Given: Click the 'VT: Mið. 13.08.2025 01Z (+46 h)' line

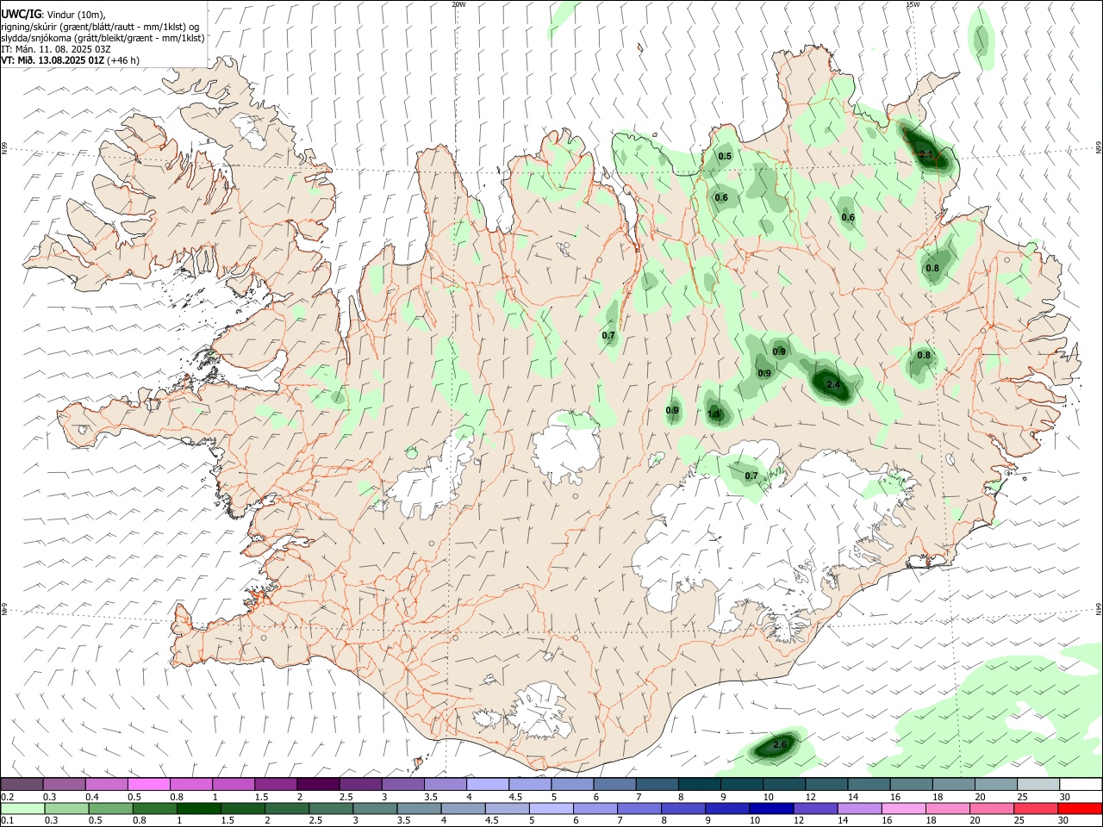Looking at the screenshot, I should click(x=70, y=60).
